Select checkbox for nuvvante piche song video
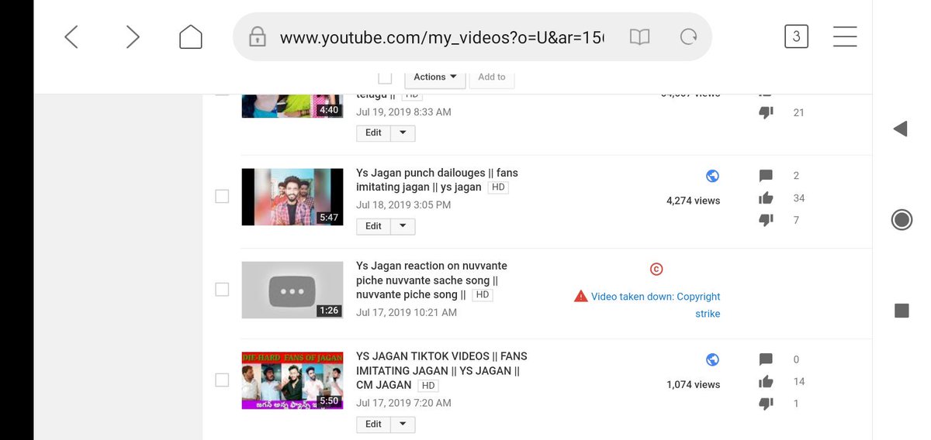The width and height of the screenshot is (931, 440). 222,290
